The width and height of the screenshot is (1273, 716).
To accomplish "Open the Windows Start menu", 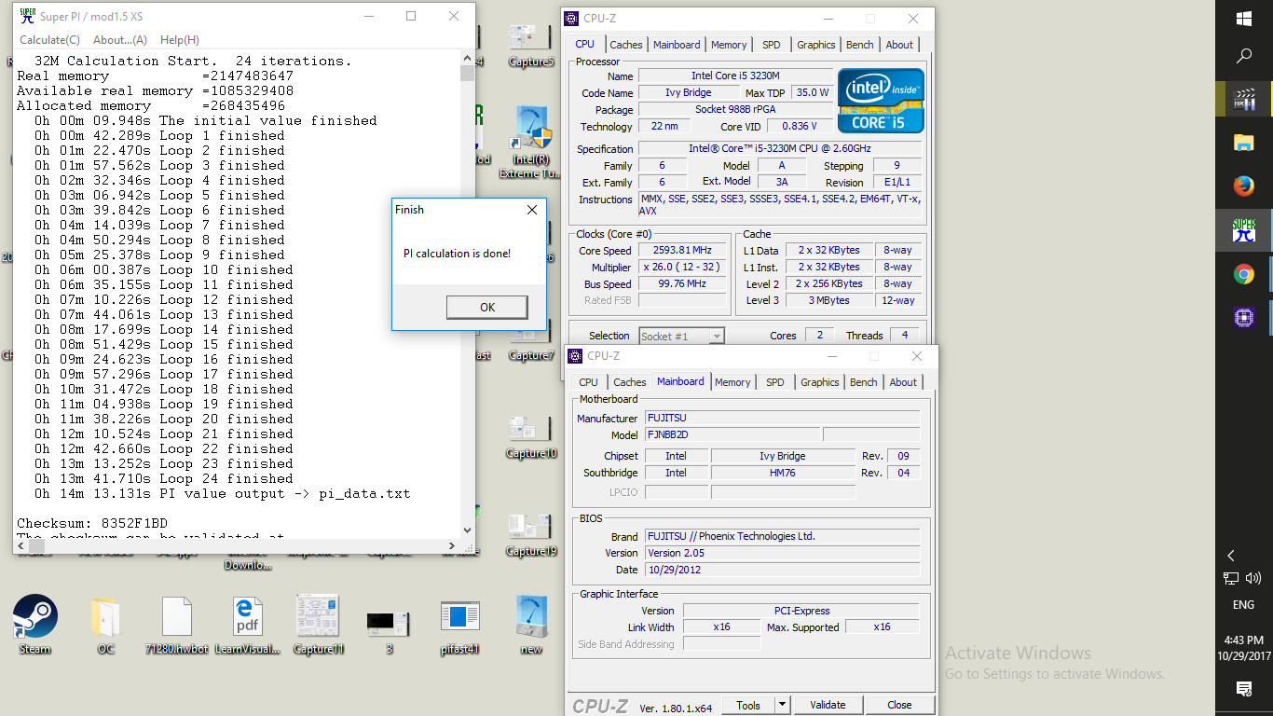I will tap(1244, 19).
